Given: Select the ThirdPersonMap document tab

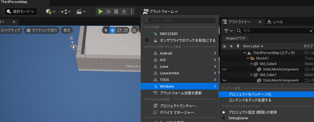Looking at the screenshot, I should click(14, 2).
